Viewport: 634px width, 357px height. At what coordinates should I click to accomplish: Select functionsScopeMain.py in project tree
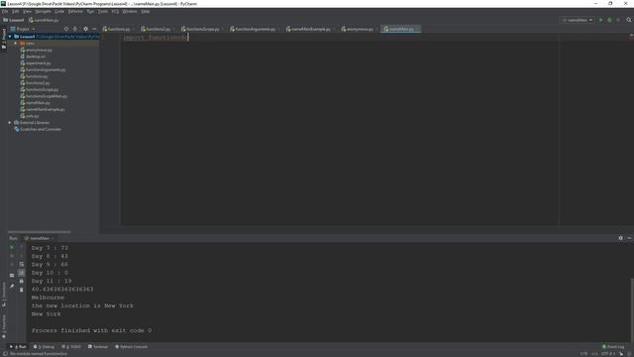click(x=47, y=96)
